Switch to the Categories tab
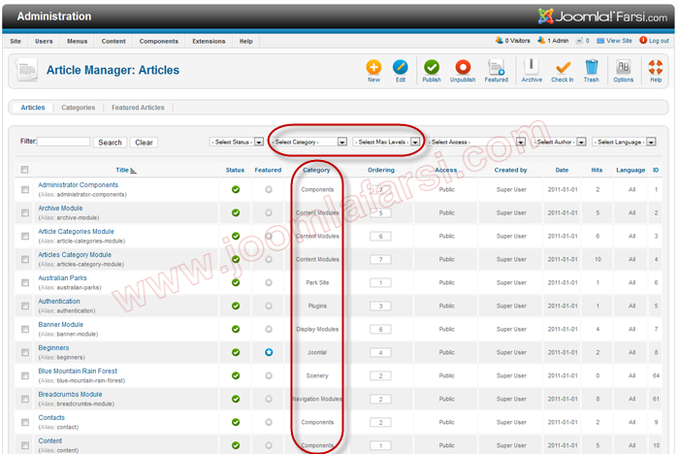679x454 pixels. (78, 108)
